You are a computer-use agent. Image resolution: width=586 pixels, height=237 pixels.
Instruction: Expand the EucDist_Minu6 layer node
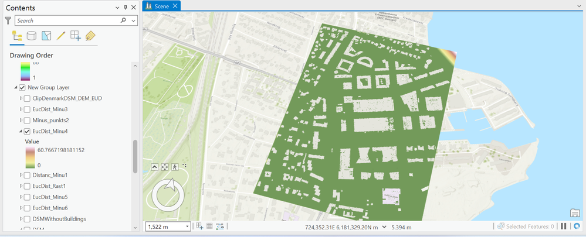pos(21,208)
